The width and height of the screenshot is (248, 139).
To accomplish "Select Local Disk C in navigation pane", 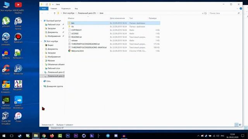I will [55, 72].
